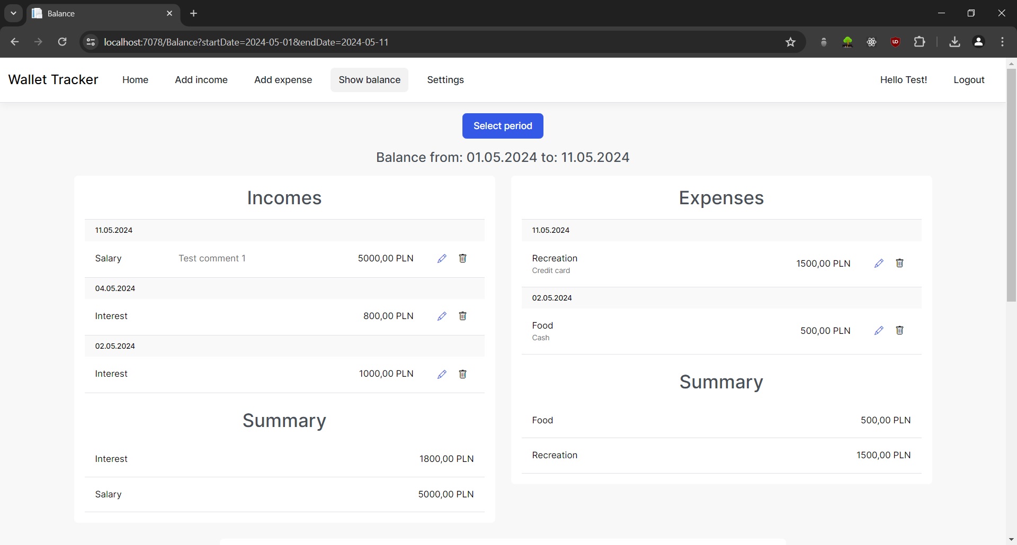Go to the Add income page
Screen dimensions: 1017x545
click(201, 80)
